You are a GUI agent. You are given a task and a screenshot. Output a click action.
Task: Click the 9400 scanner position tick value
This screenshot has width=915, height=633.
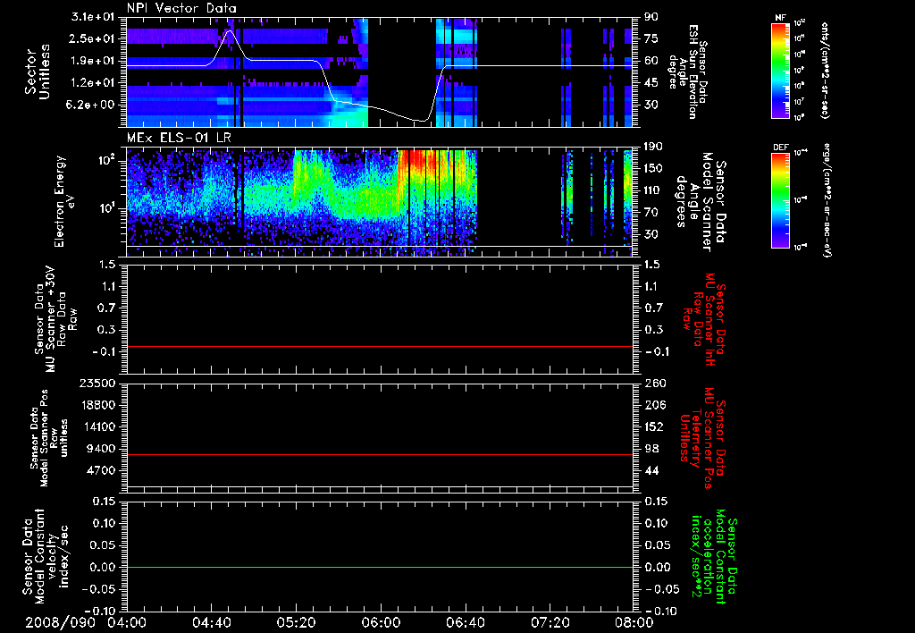pyautogui.click(x=100, y=449)
